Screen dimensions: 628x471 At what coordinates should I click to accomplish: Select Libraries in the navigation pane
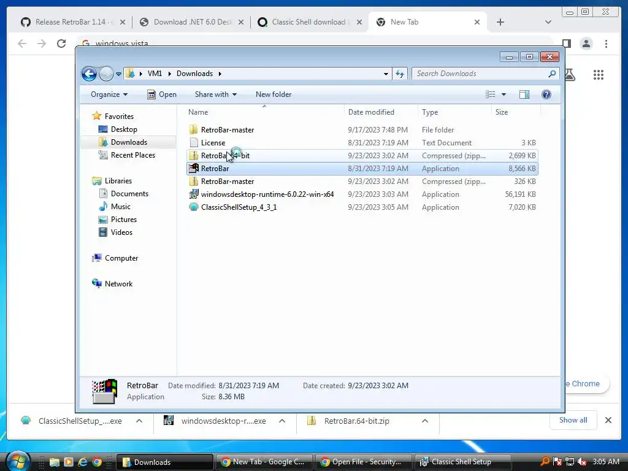click(x=118, y=181)
